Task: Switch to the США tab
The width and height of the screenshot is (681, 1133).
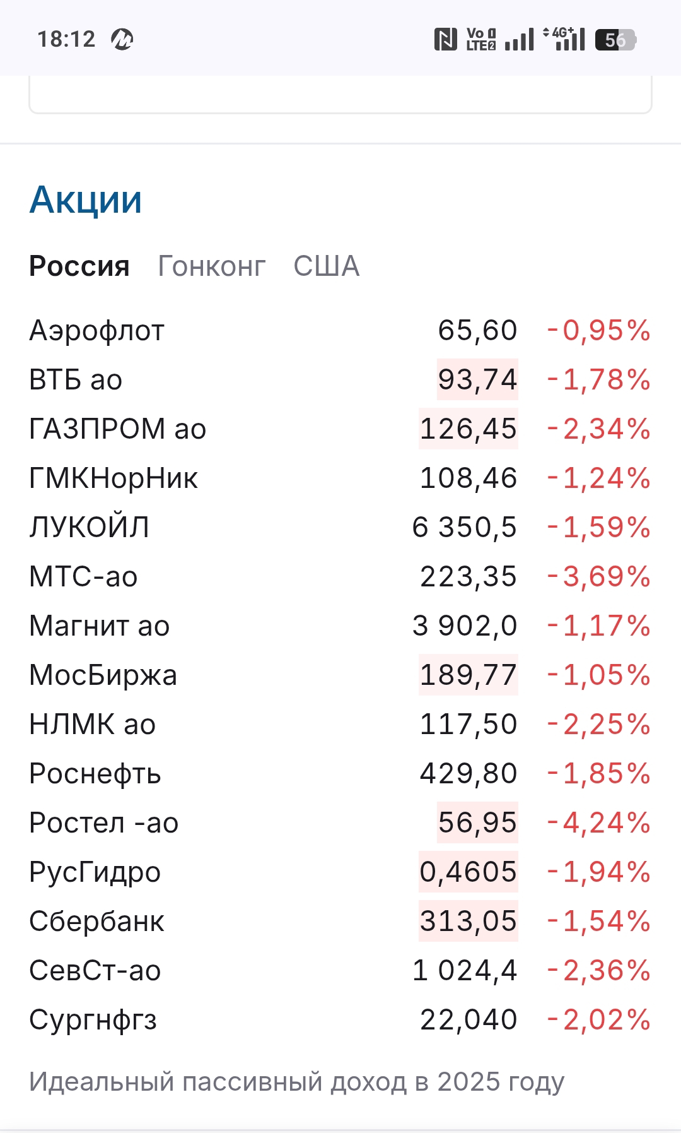Action: [x=327, y=266]
